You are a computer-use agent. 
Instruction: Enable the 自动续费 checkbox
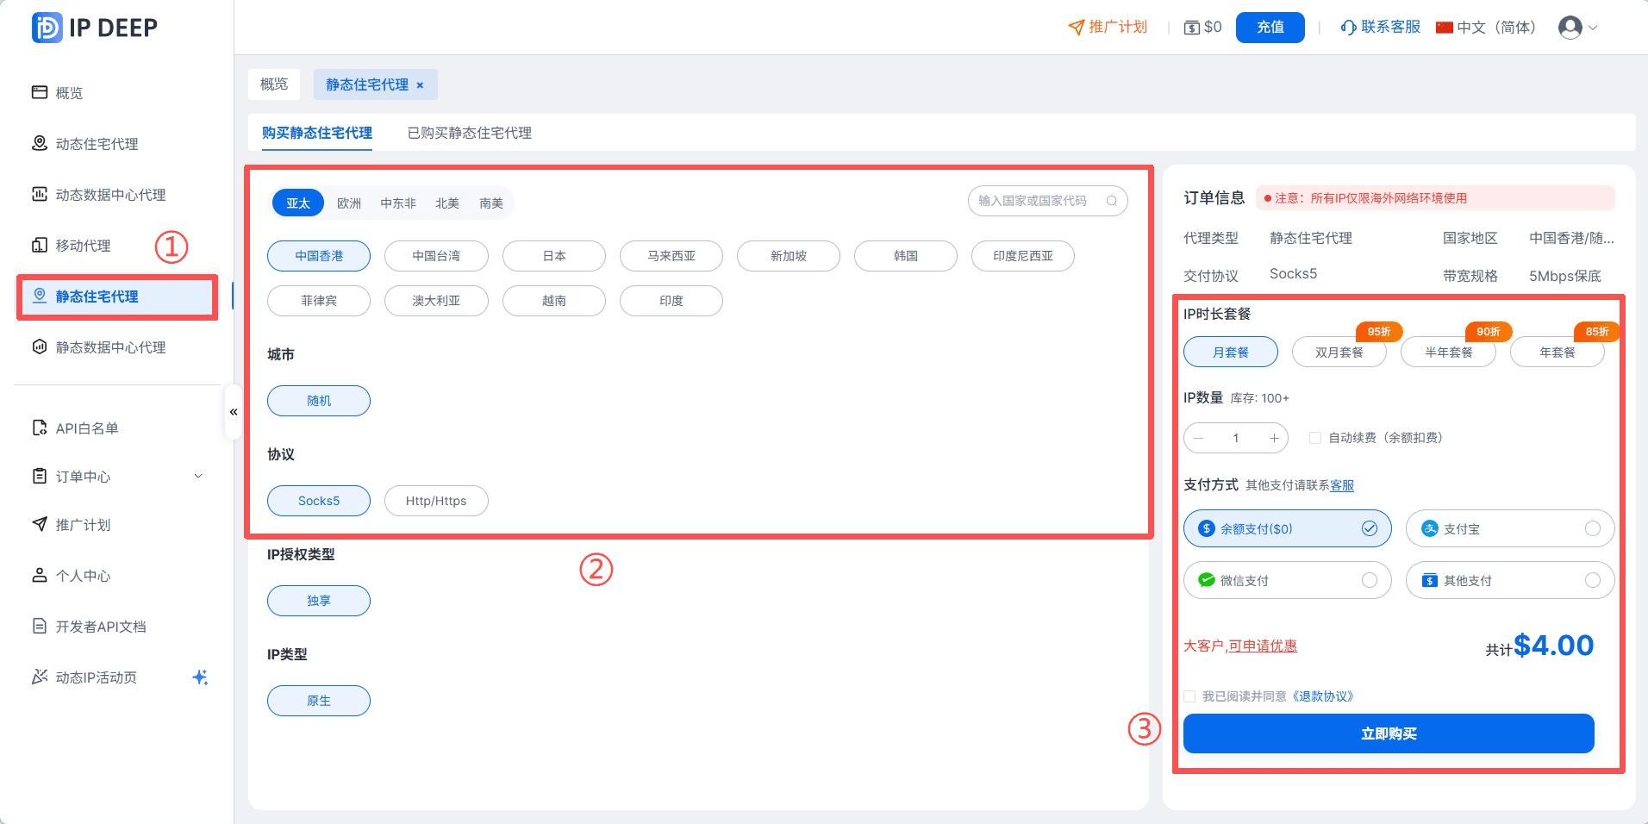tap(1314, 437)
